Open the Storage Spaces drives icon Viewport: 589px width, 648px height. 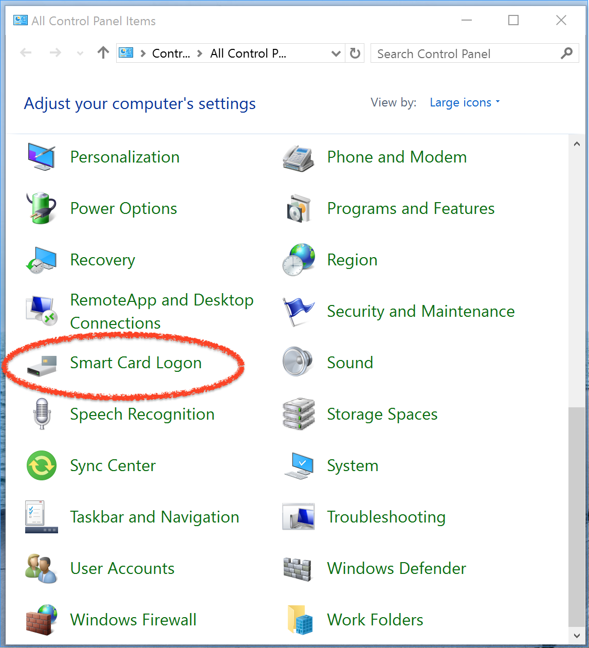point(298,414)
